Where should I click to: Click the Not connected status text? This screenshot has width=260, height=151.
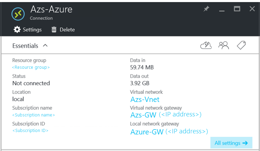[31, 83]
